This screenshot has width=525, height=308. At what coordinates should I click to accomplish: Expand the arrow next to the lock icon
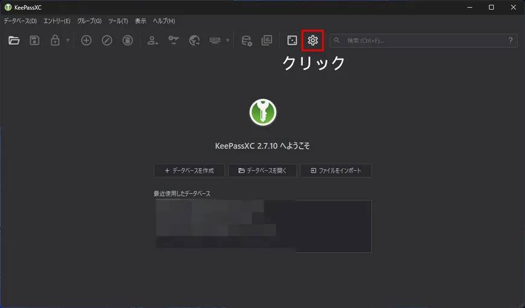coord(68,40)
